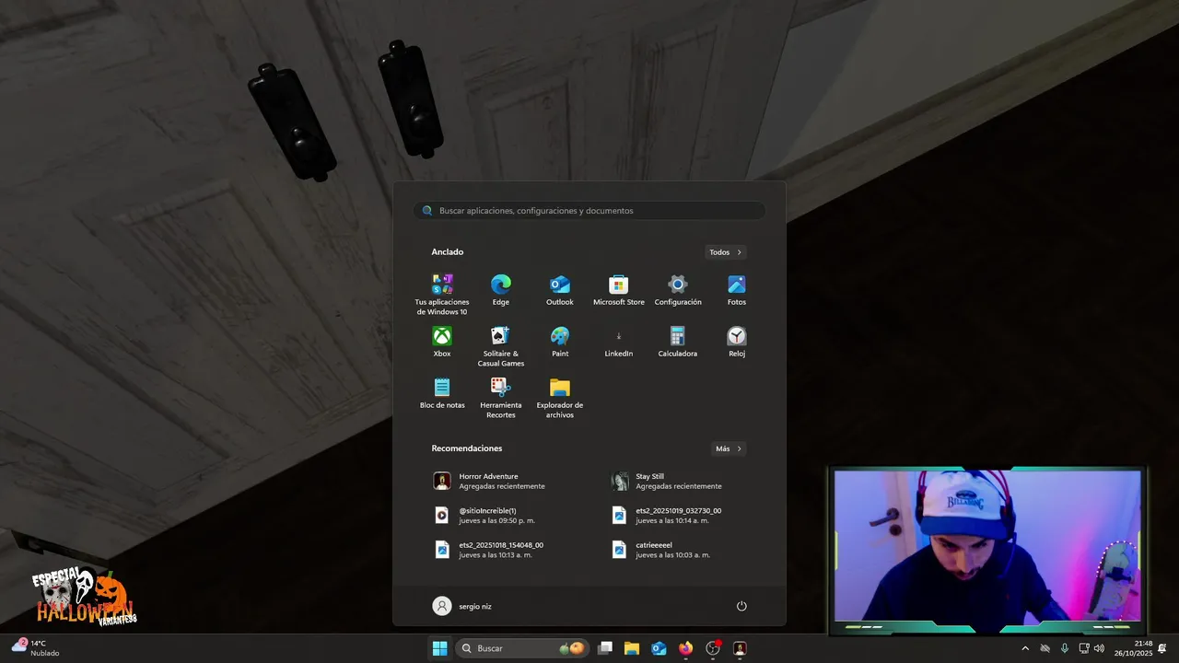The width and height of the screenshot is (1179, 663).
Task: Open the taskbar app with red notification dot
Action: point(713,648)
